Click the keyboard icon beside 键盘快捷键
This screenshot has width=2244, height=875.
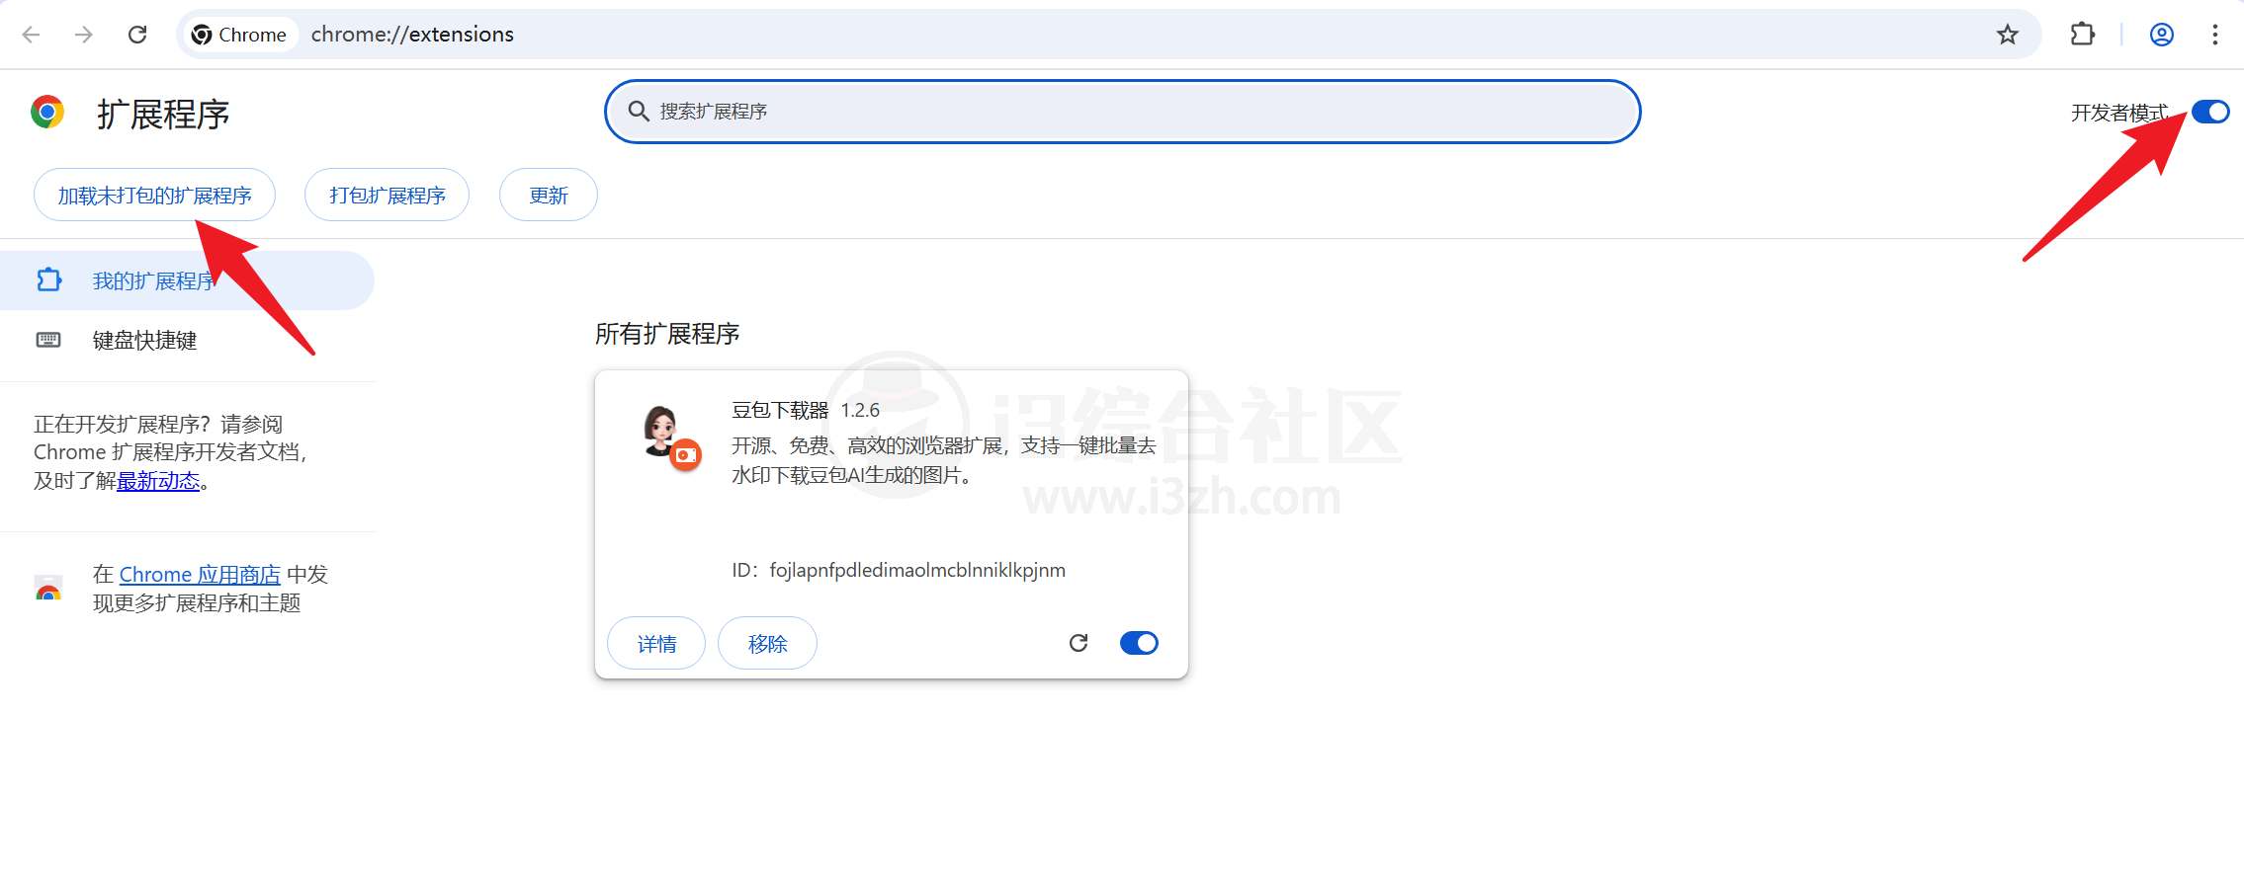pyautogui.click(x=48, y=340)
